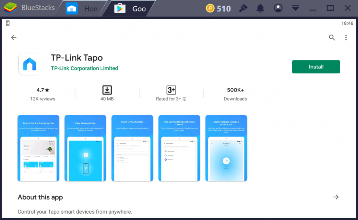Click the BlueStacks logo icon
Viewport: 358px width, 220px height.
tap(10, 8)
